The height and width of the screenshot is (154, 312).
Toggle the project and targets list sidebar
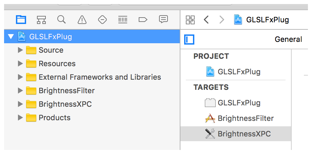click(x=189, y=40)
